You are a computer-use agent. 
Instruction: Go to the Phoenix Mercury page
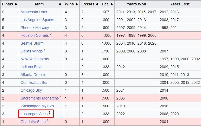click(35, 28)
